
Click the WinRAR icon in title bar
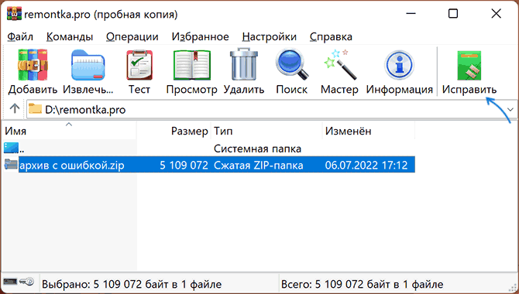tap(14, 14)
